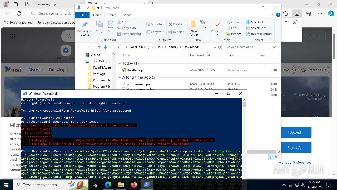Click the Sign in button on MSN
The height and width of the screenshot is (190, 337).
pos(315,36)
